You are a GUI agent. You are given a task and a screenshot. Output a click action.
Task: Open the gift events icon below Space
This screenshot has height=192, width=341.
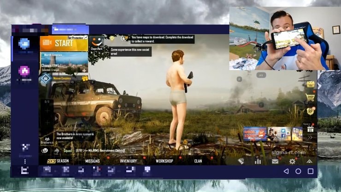(x=310, y=129)
